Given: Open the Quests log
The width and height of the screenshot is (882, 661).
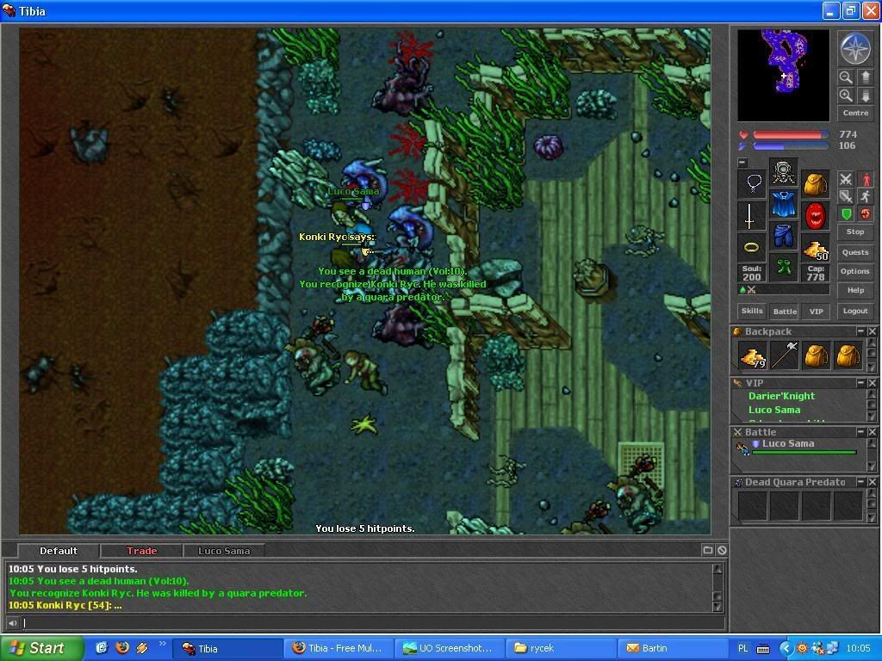Looking at the screenshot, I should coord(855,252).
